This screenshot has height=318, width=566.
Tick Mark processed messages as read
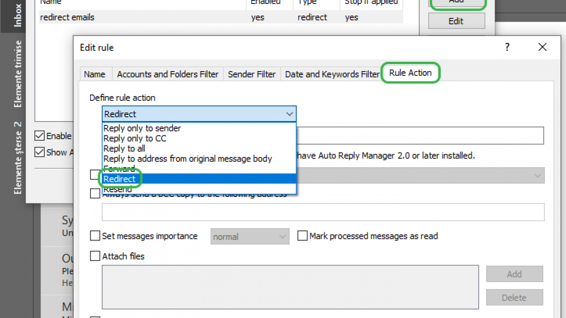coord(302,236)
